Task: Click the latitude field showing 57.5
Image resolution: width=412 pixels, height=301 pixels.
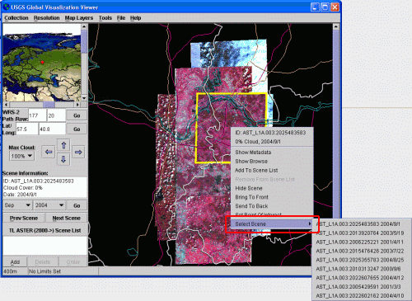Action: 27,129
